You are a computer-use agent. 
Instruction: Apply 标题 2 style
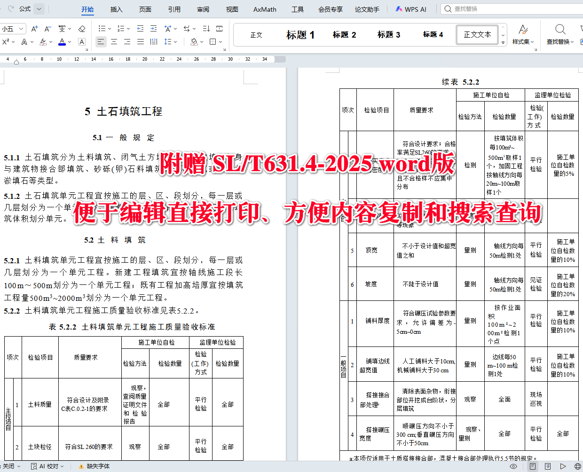point(344,35)
